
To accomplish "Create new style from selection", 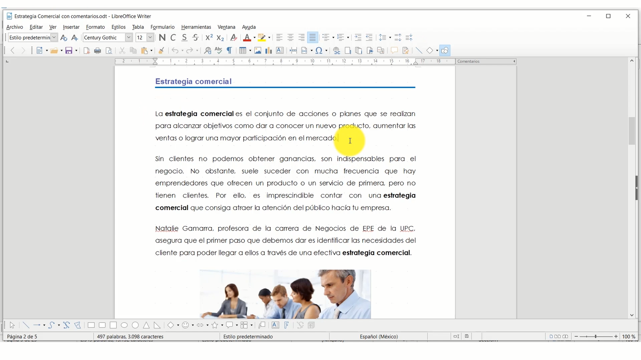I will tap(75, 38).
